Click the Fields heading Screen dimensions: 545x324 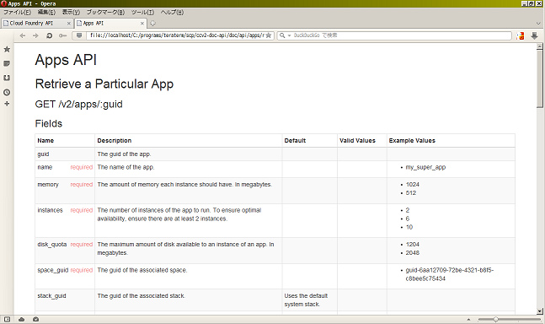[49, 123]
